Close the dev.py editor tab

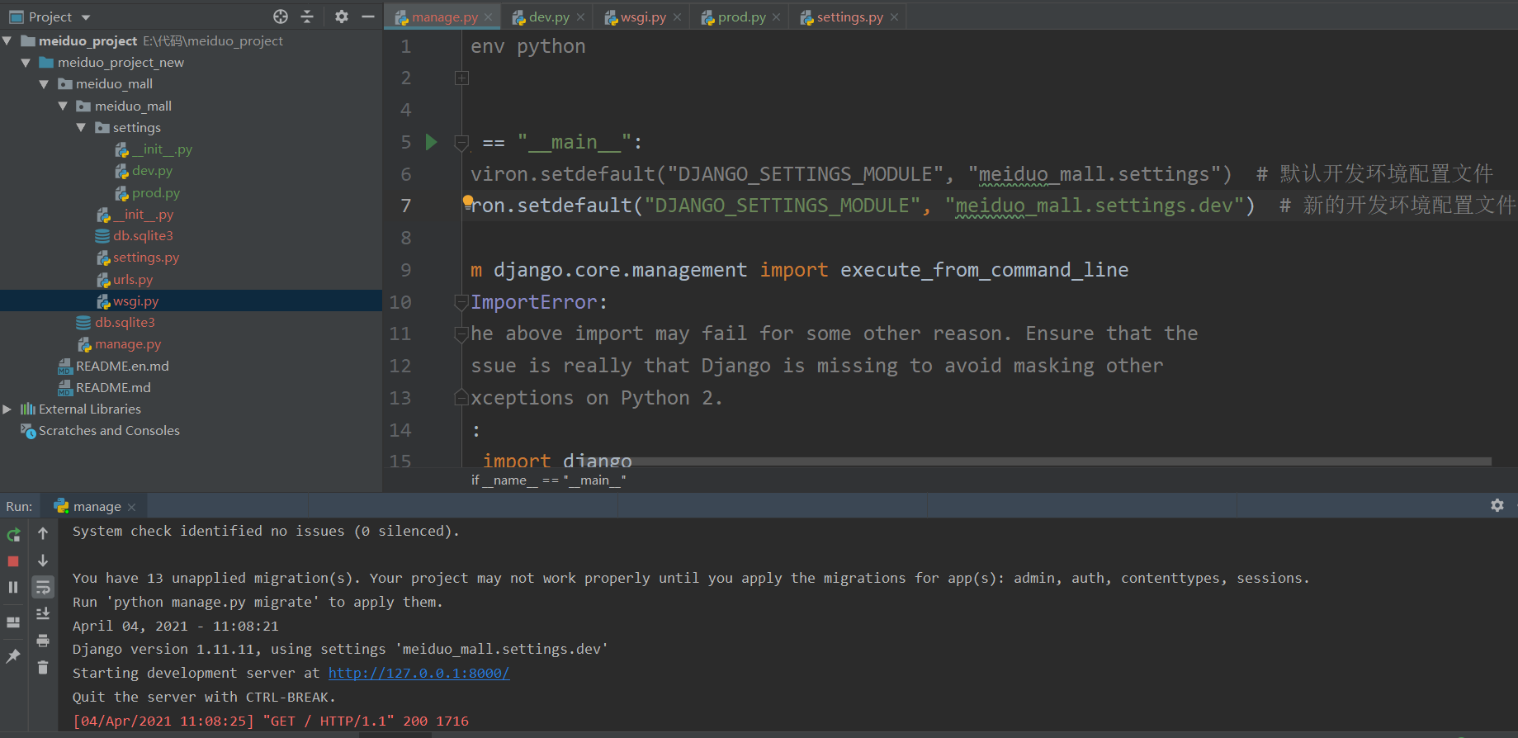point(580,17)
